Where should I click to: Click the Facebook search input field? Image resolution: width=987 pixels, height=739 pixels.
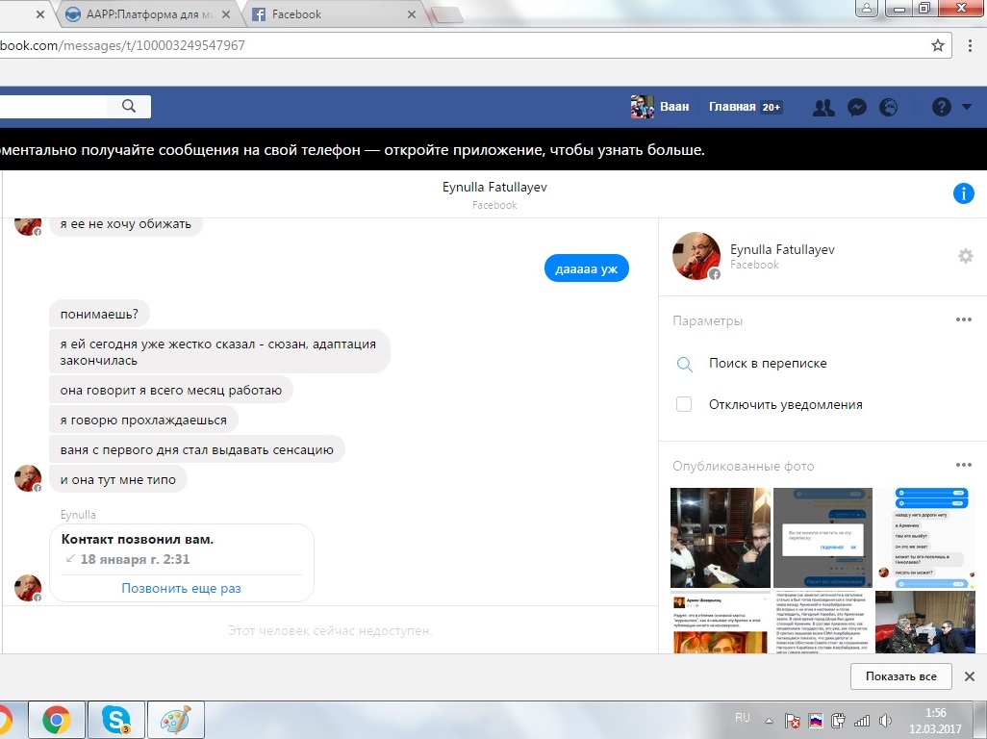coord(53,107)
